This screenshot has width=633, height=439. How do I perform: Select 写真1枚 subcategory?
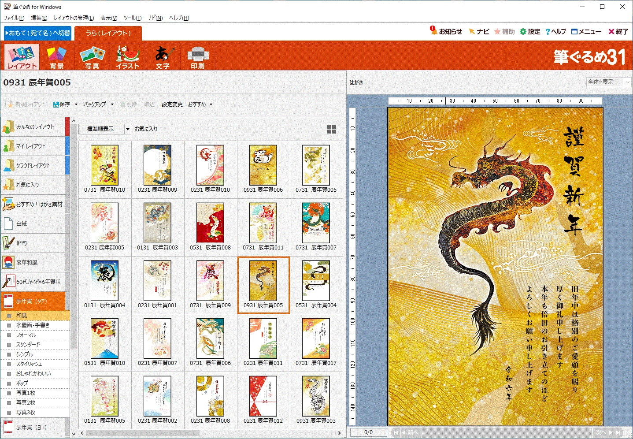(35, 393)
